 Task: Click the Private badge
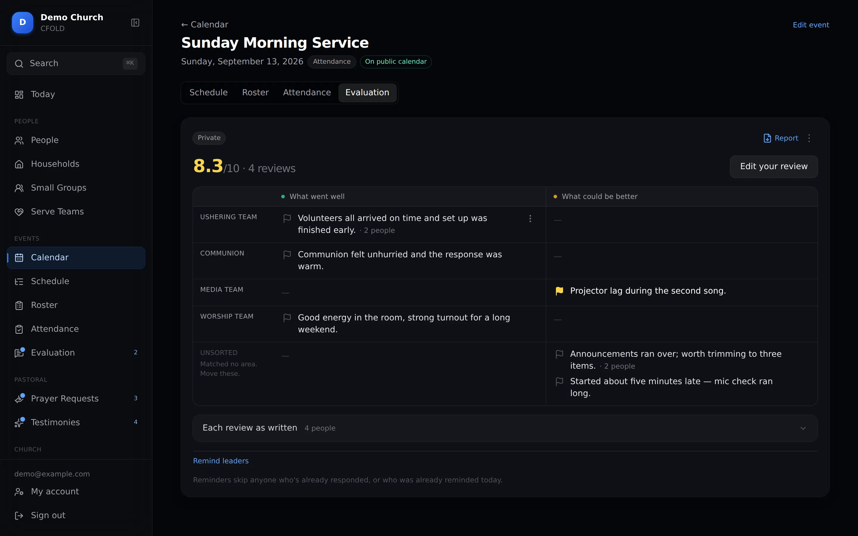coord(209,138)
